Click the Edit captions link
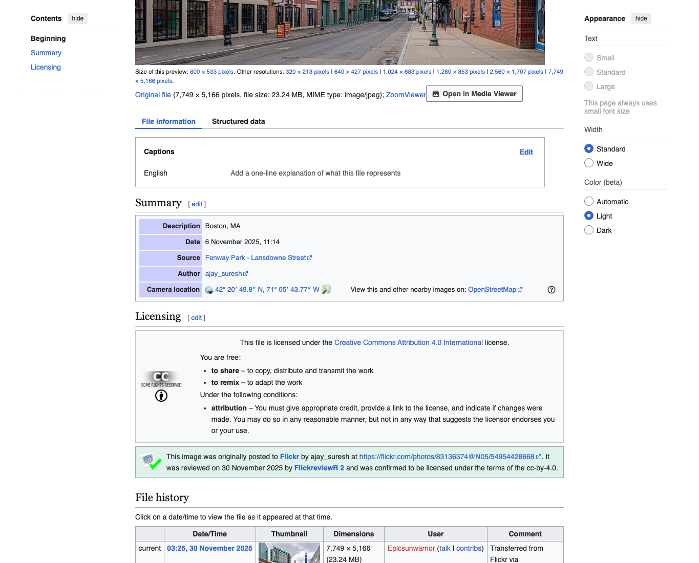This screenshot has width=699, height=563. (x=526, y=152)
